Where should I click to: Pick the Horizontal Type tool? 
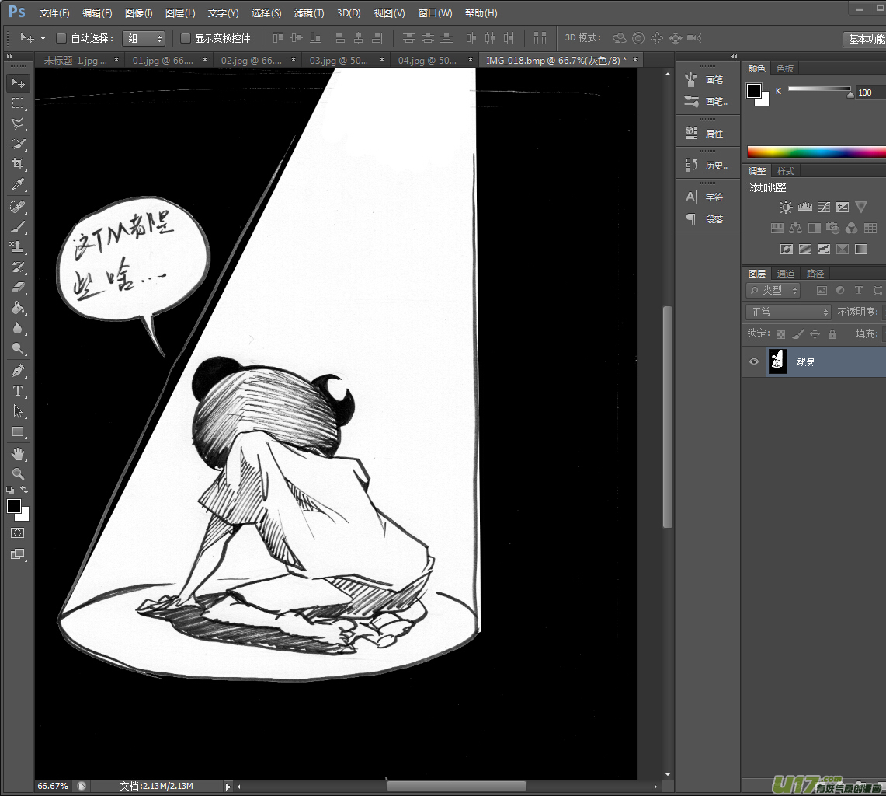(17, 391)
